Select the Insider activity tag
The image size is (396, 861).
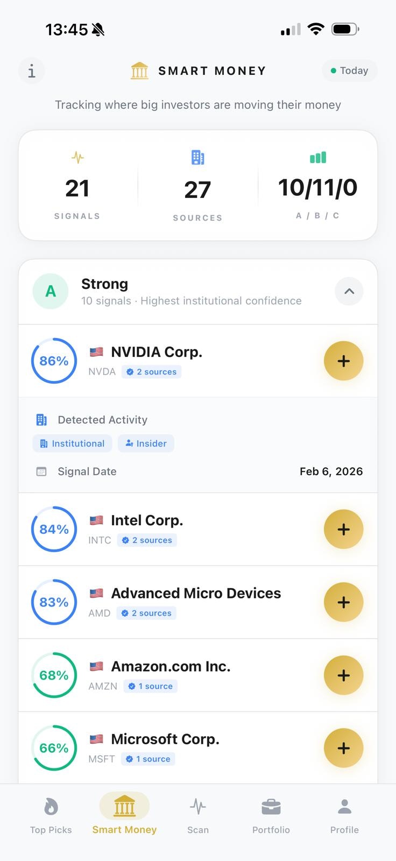pyautogui.click(x=146, y=443)
